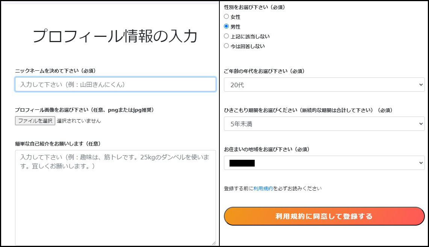This screenshot has width=429, height=247.
Task: Choose the 上記に該当しない gender option
Action: [x=226, y=36]
